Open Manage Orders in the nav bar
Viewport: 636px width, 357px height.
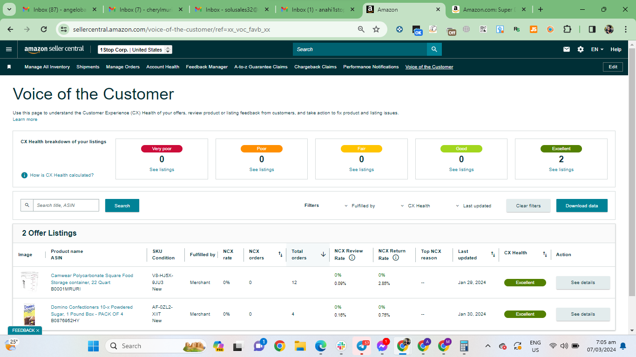click(123, 67)
